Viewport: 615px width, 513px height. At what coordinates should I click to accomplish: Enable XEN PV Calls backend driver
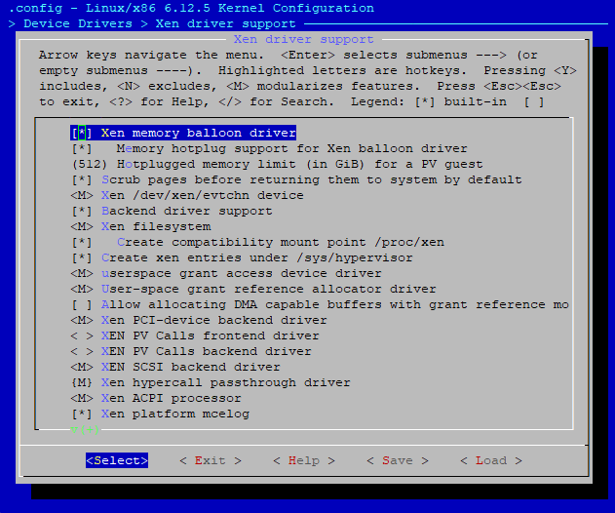point(82,352)
